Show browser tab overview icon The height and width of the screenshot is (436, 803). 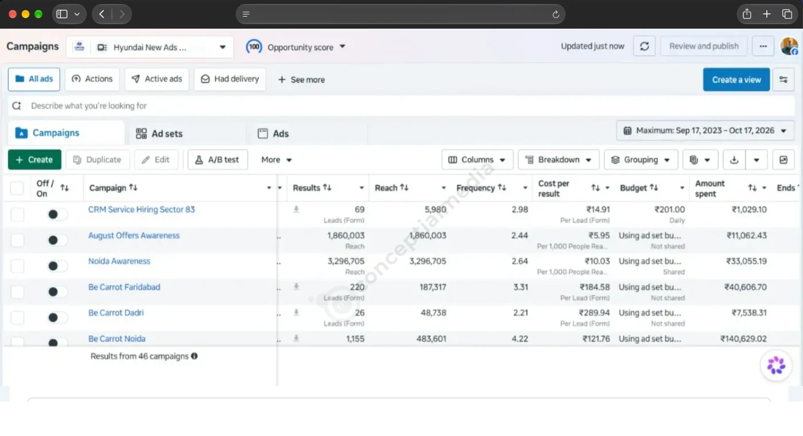click(x=787, y=14)
